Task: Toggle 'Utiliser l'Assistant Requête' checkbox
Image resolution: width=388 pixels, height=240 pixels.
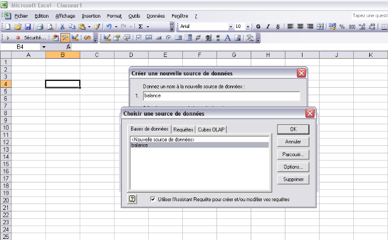Action: point(153,199)
